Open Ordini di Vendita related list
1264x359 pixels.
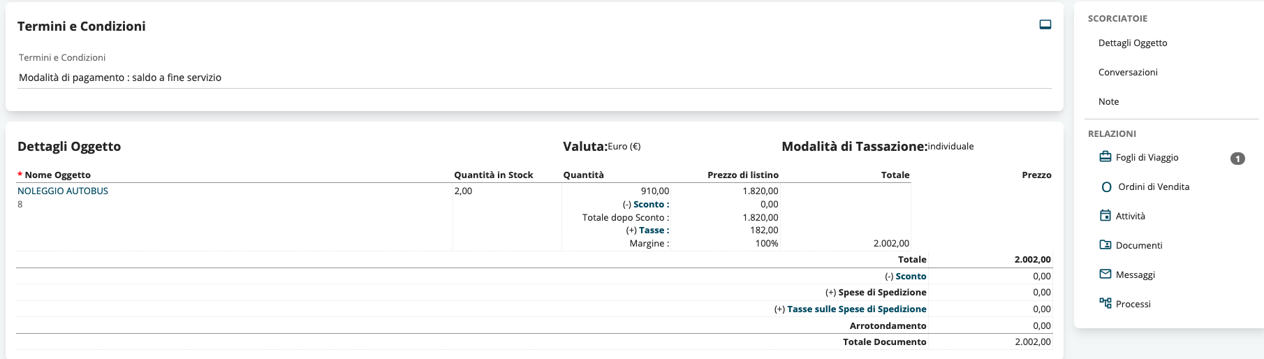[1154, 187]
